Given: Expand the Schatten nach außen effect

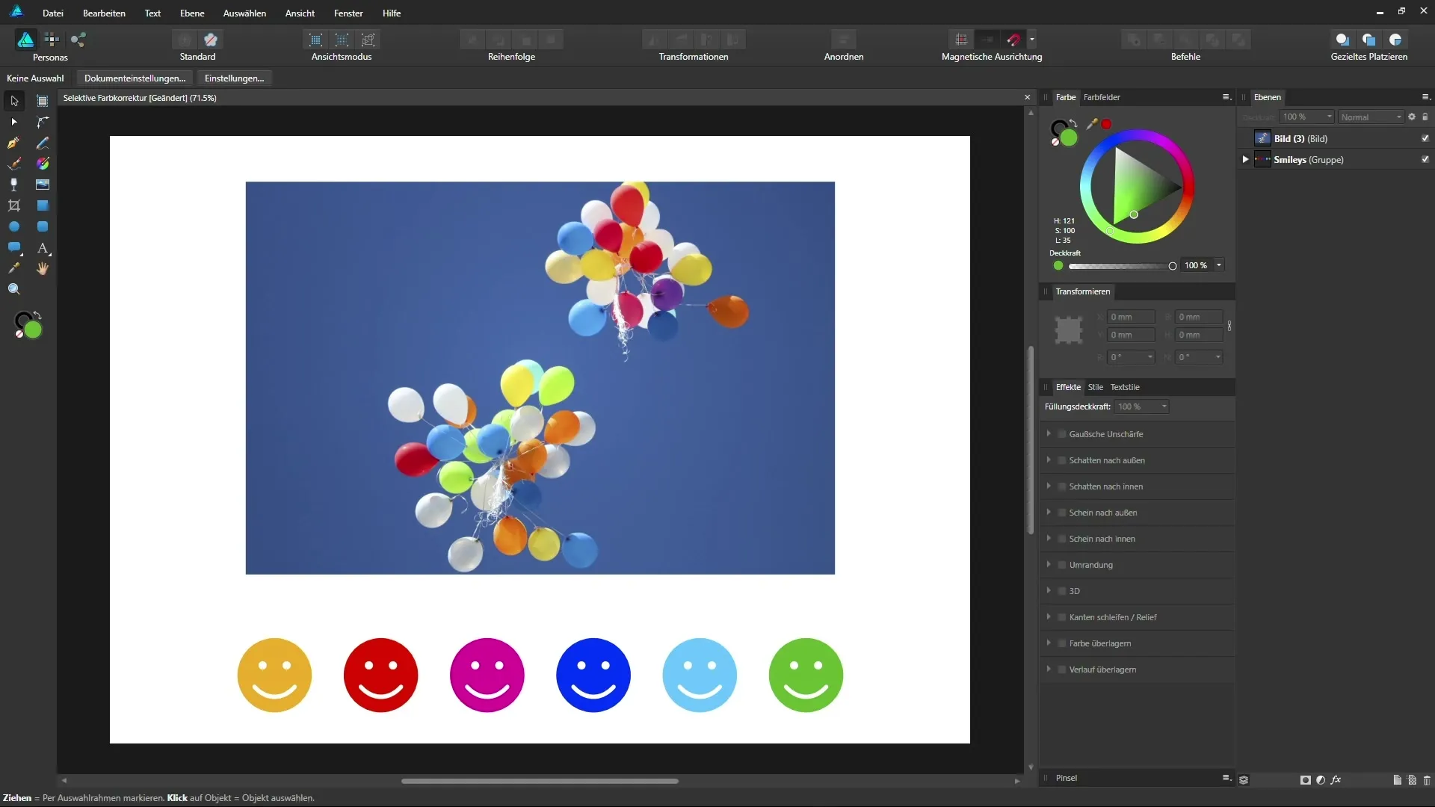Looking at the screenshot, I should pos(1049,460).
